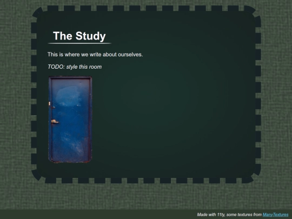Click the blue door image

70,120
